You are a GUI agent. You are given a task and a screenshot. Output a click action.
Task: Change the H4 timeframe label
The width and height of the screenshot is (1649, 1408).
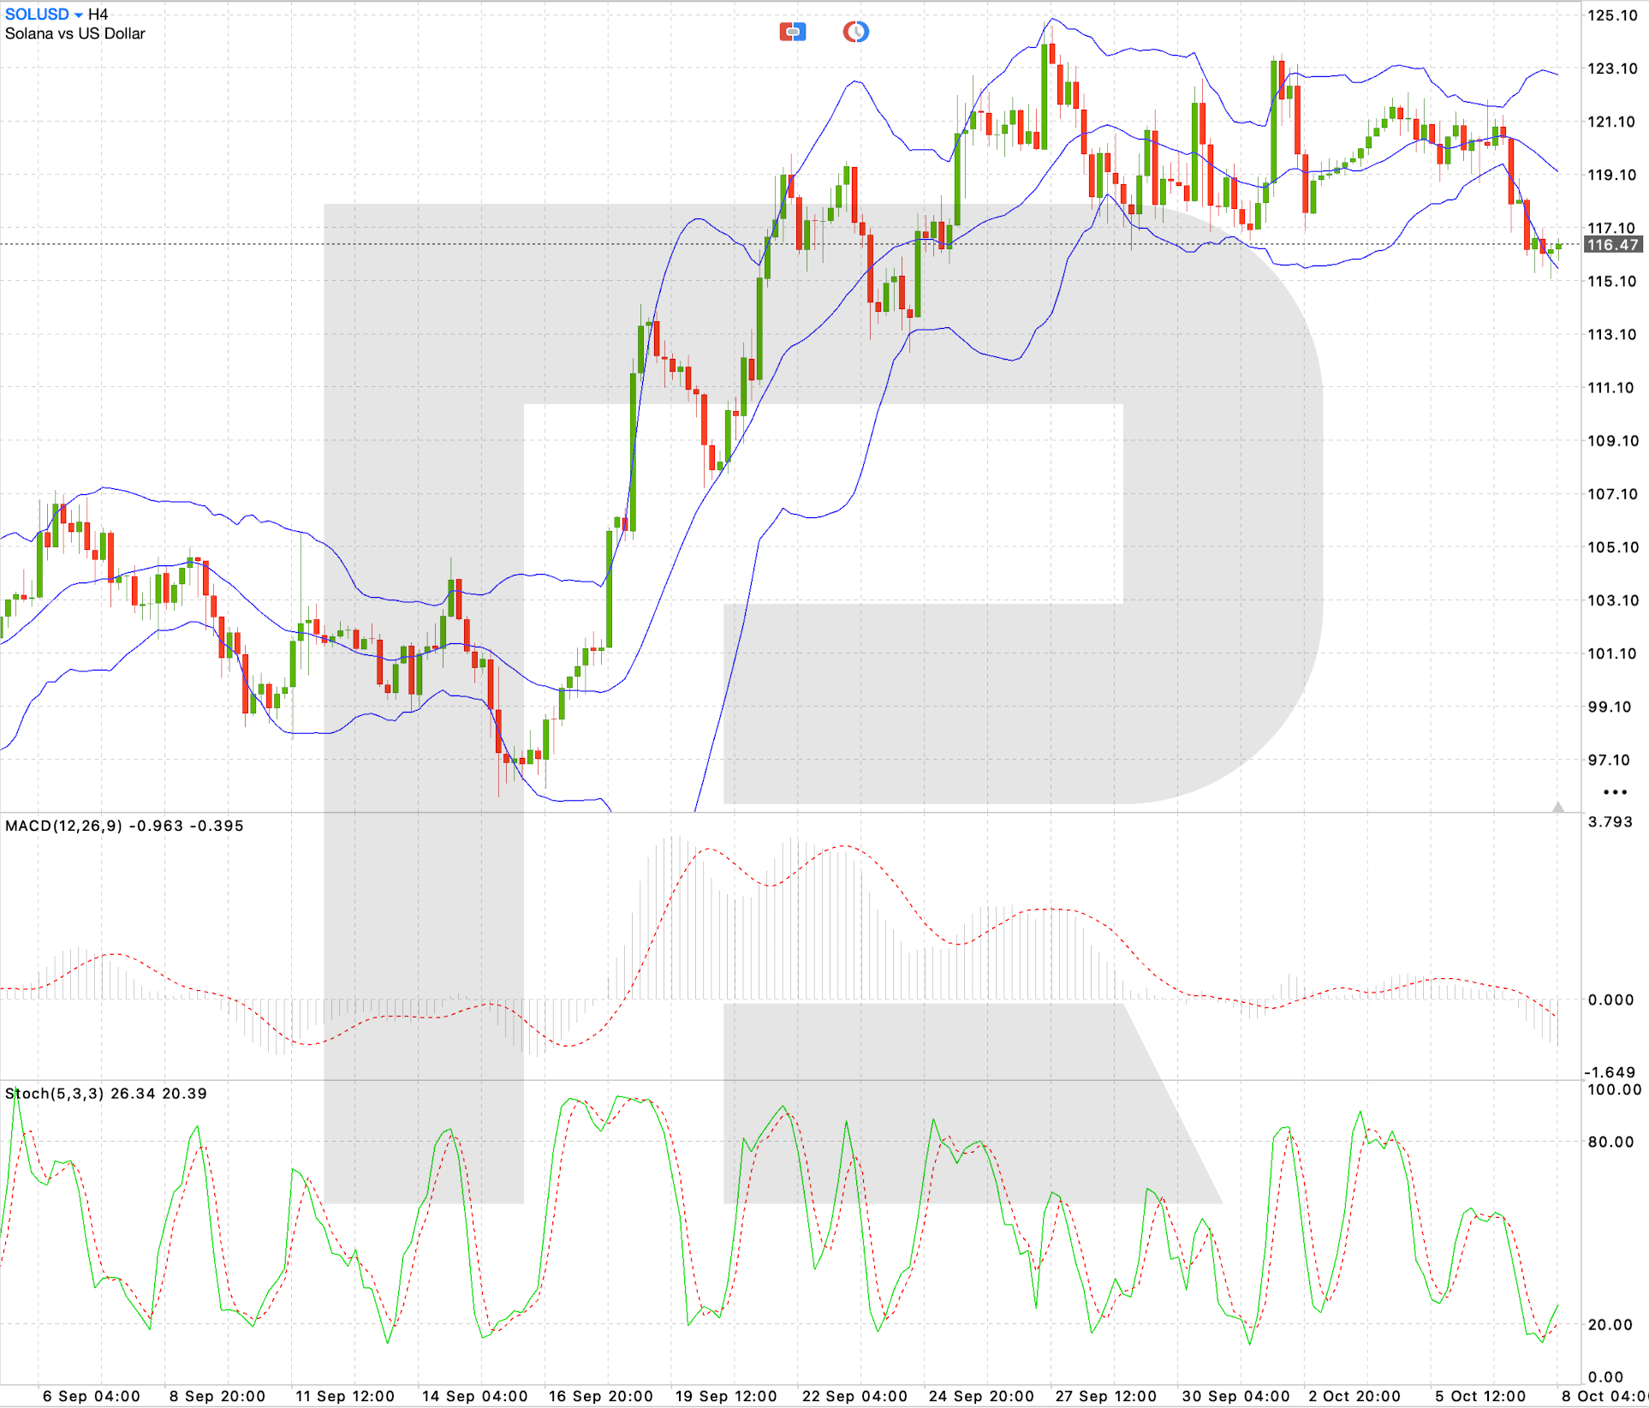click(x=98, y=15)
